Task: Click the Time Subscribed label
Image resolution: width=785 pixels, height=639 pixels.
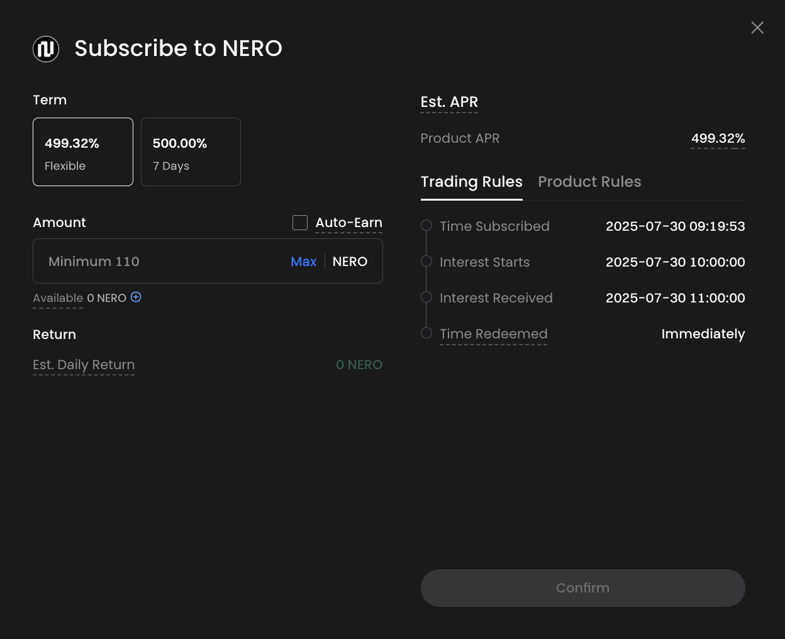Action: click(494, 226)
